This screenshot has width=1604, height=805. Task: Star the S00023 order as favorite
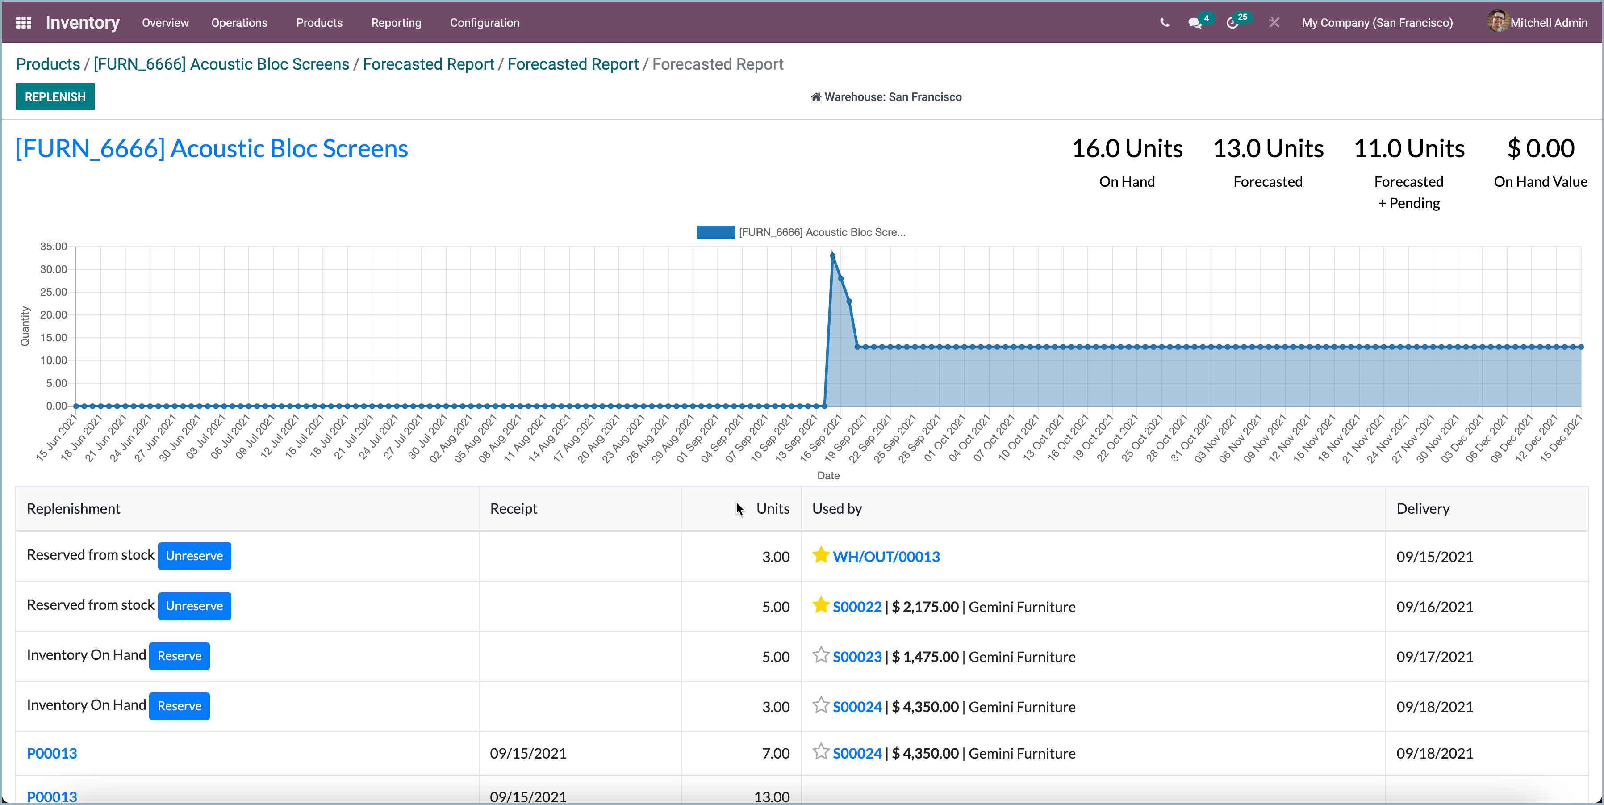(x=821, y=655)
